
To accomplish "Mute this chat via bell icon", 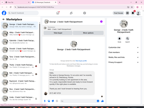I will (120, 39).
